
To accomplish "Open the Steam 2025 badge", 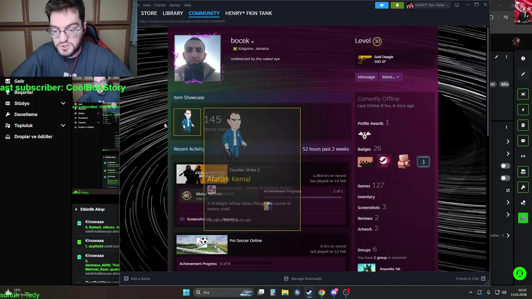I will coord(384,161).
